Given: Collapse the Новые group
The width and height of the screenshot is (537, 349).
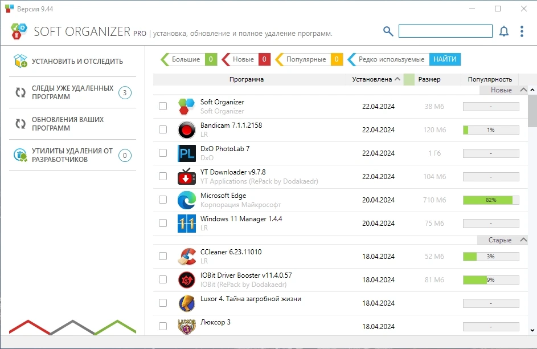Looking at the screenshot, I should pyautogui.click(x=523, y=90).
